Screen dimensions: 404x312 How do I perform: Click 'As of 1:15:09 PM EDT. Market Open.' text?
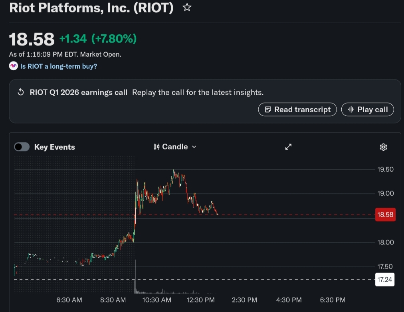pos(65,54)
